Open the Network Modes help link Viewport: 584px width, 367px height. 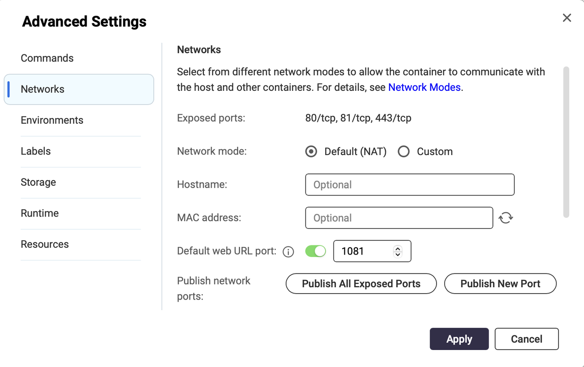pos(424,87)
